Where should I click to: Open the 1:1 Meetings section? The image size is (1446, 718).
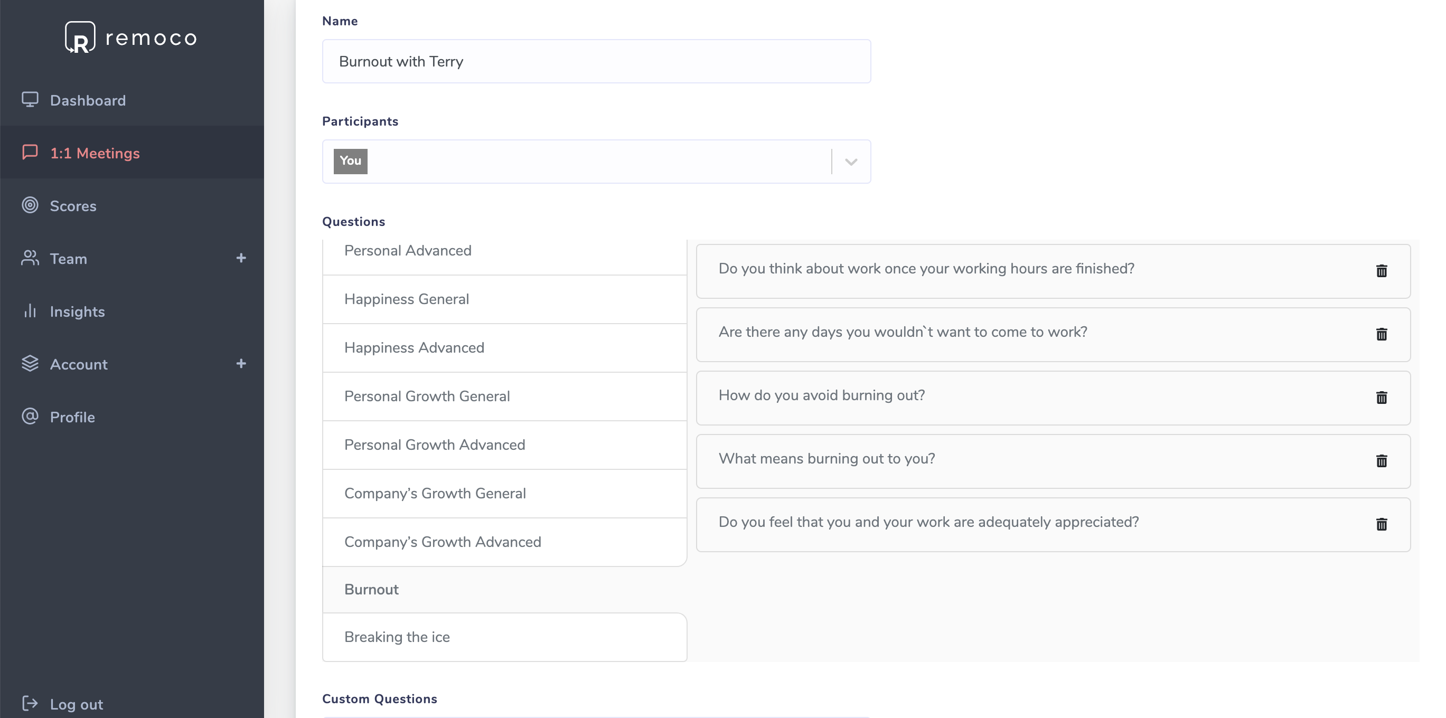pos(95,153)
